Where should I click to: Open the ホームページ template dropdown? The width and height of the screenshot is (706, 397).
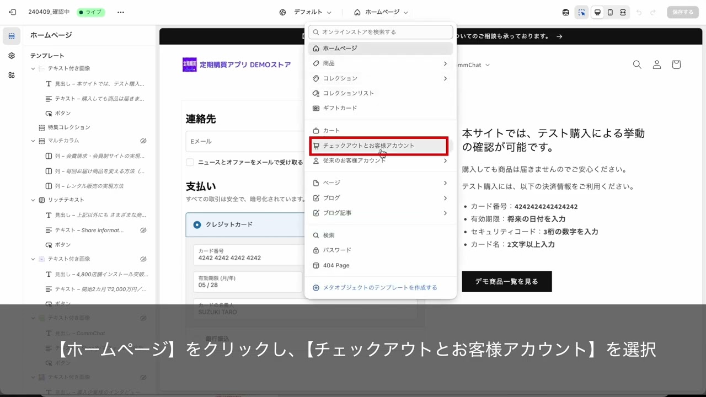[381, 12]
